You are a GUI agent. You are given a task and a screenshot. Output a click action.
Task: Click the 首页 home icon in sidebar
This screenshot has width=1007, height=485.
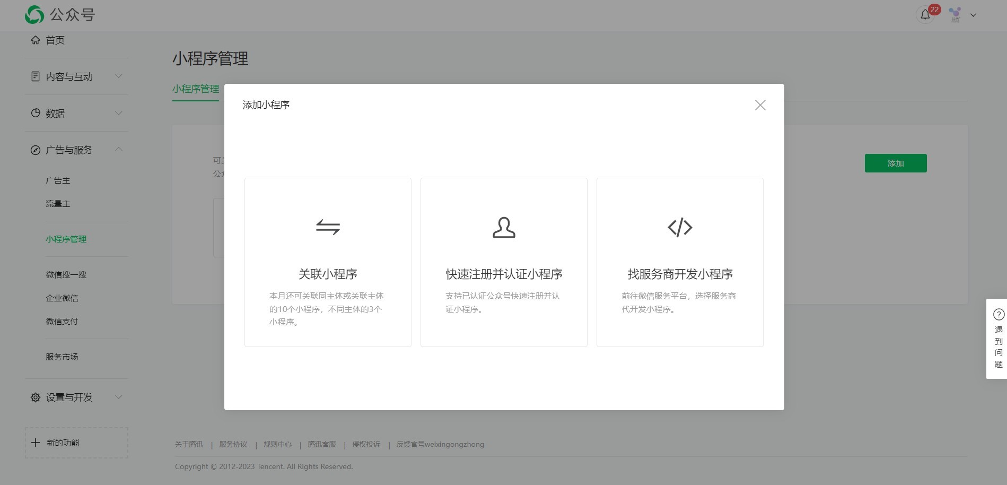point(35,40)
